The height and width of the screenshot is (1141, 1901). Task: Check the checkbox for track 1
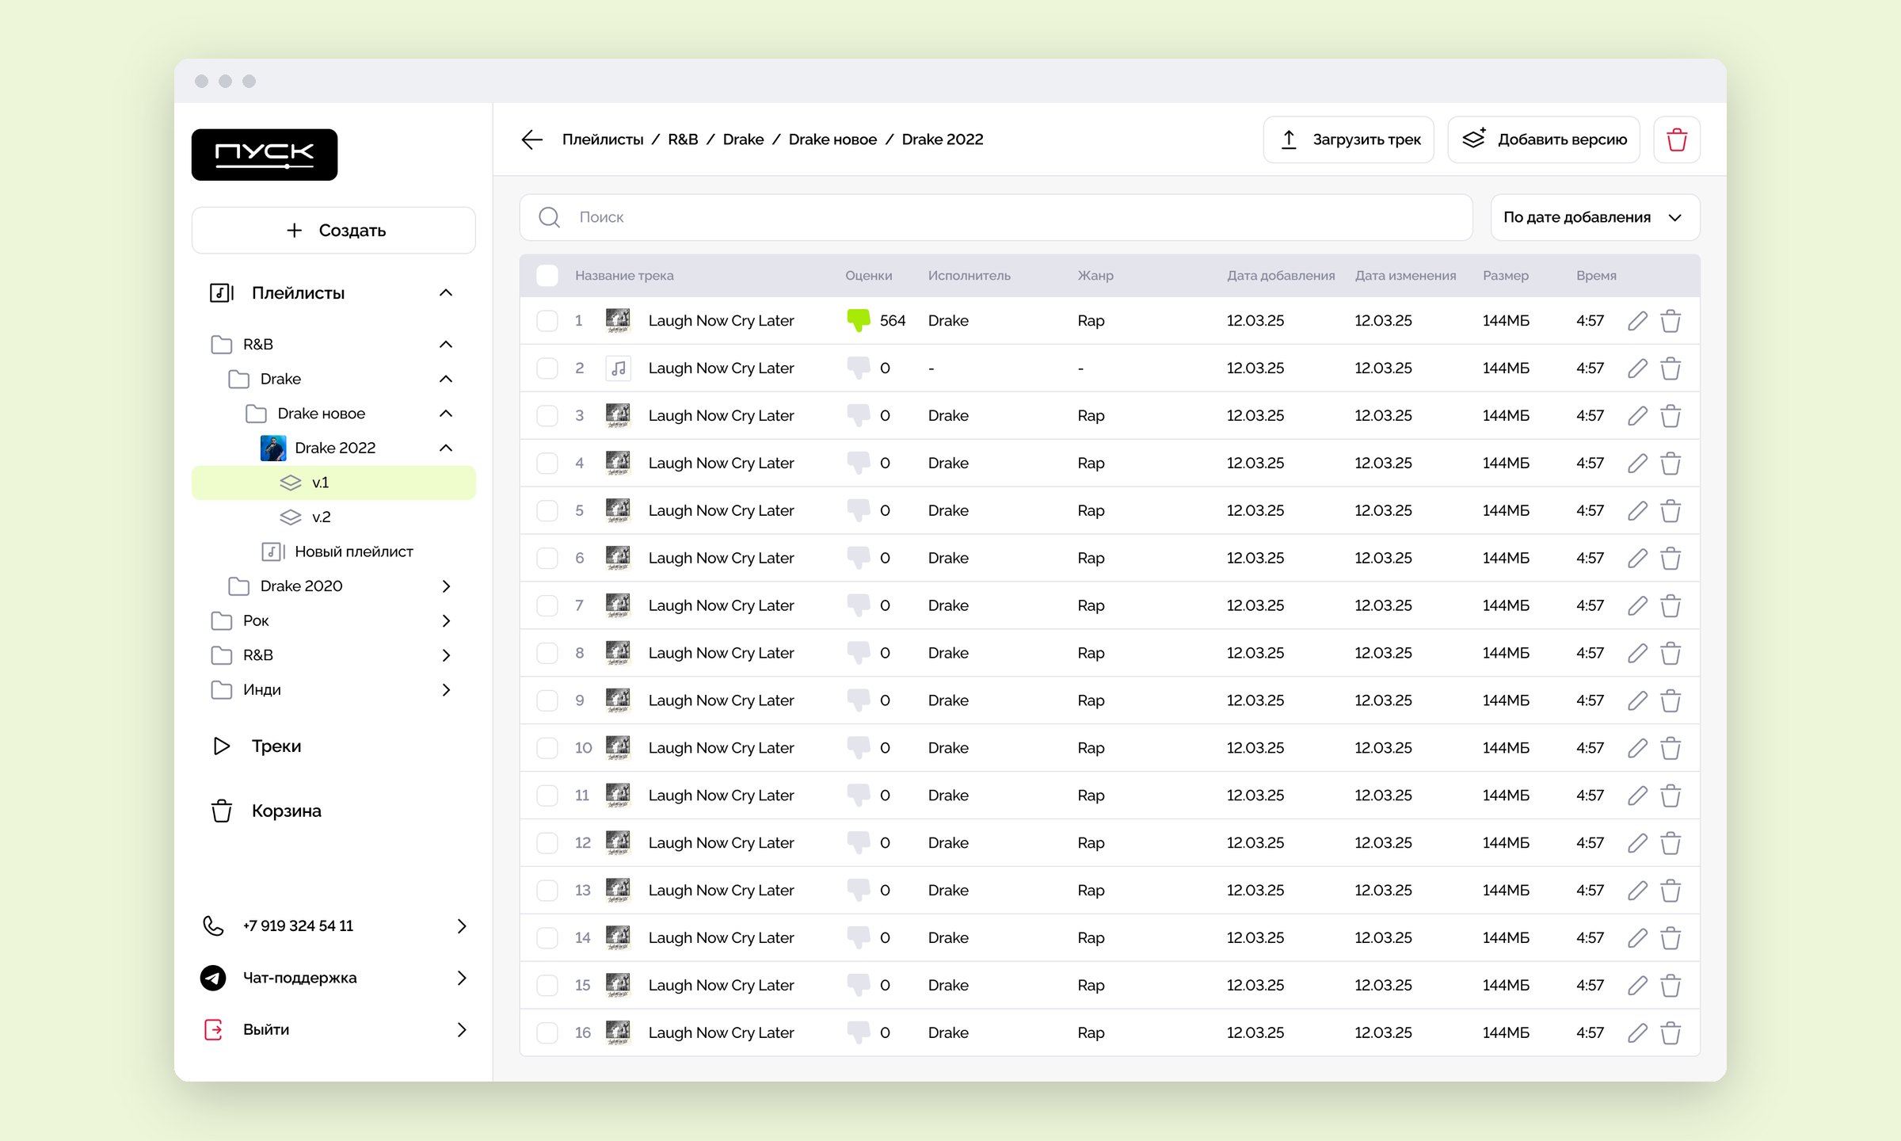coord(547,321)
